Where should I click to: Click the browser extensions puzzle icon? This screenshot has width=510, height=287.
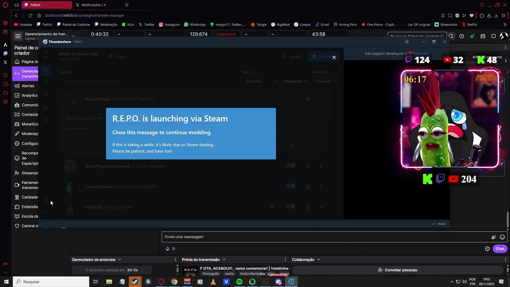tap(482, 16)
